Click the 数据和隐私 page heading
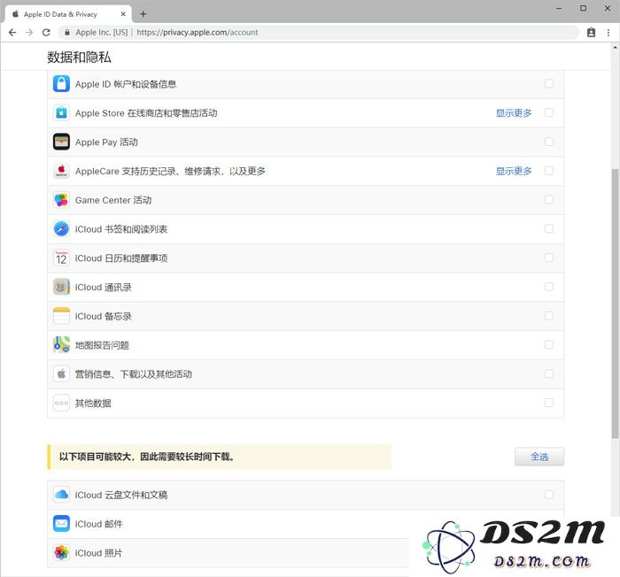 point(79,58)
